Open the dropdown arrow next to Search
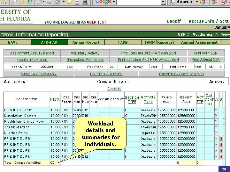This screenshot has width=230, height=172. (197, 2)
